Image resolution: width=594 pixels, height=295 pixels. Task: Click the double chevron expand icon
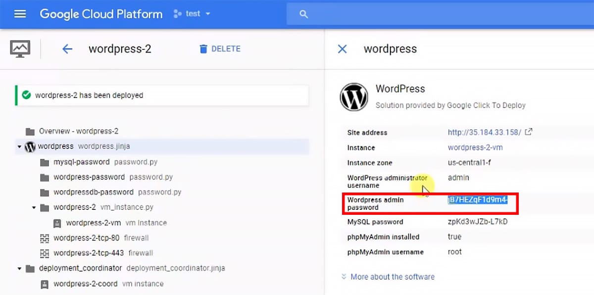coord(344,277)
